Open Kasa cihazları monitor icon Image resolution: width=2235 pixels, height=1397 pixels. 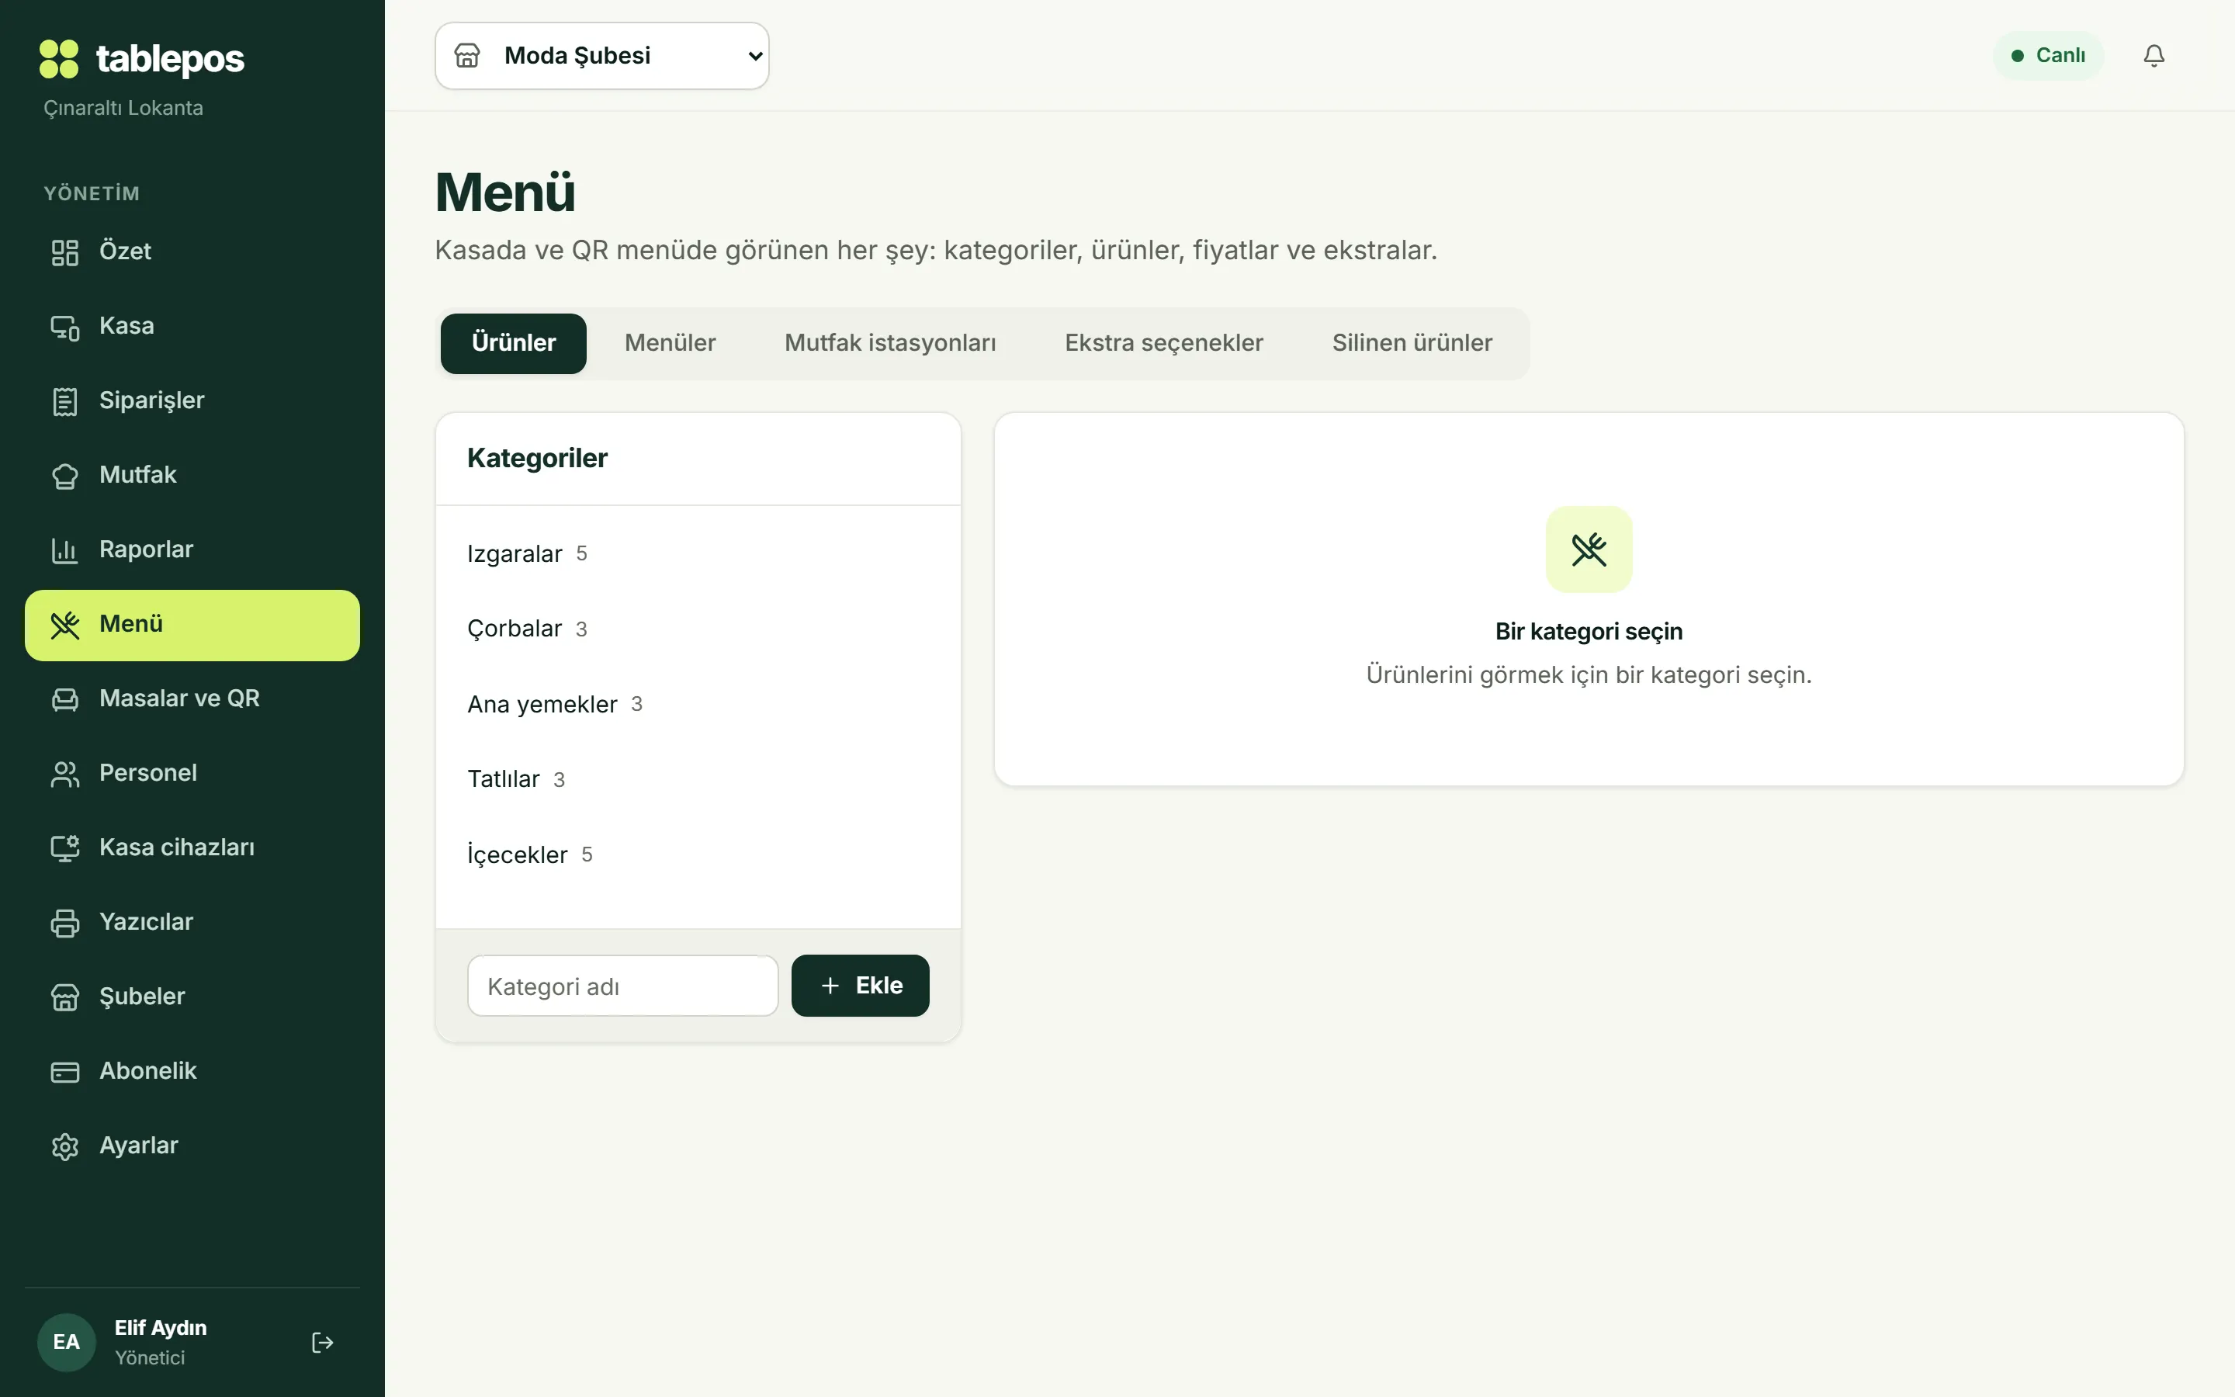64,849
